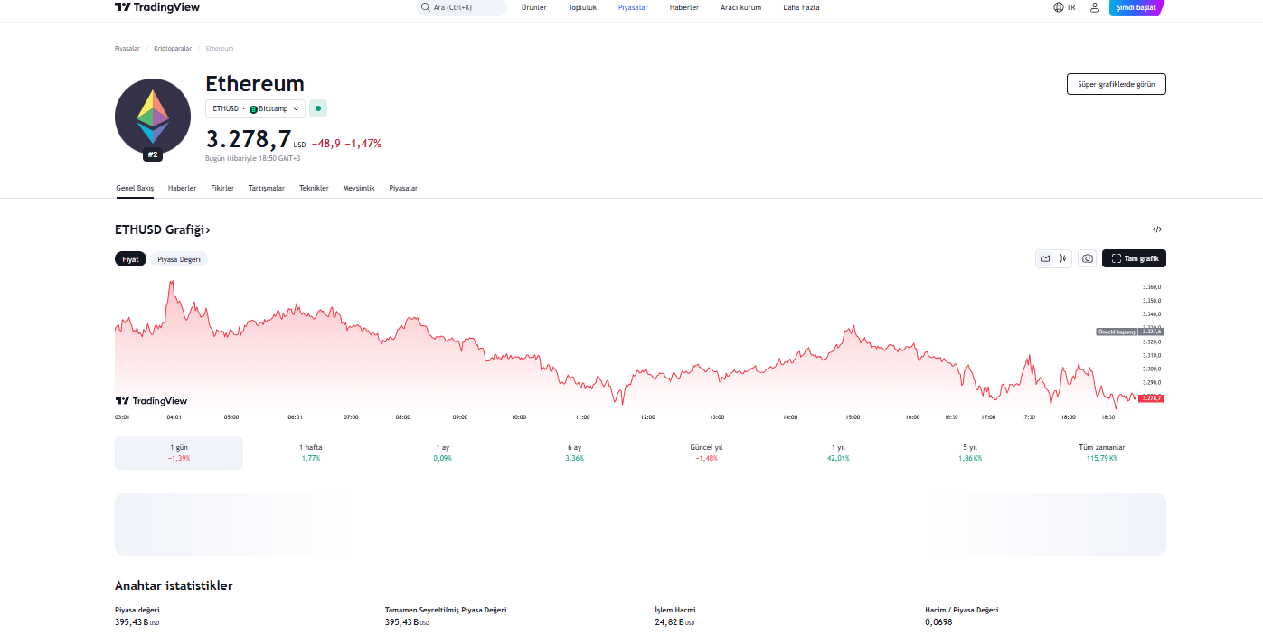Select the 1 yıl time range
The height and width of the screenshot is (635, 1263).
[x=838, y=453]
